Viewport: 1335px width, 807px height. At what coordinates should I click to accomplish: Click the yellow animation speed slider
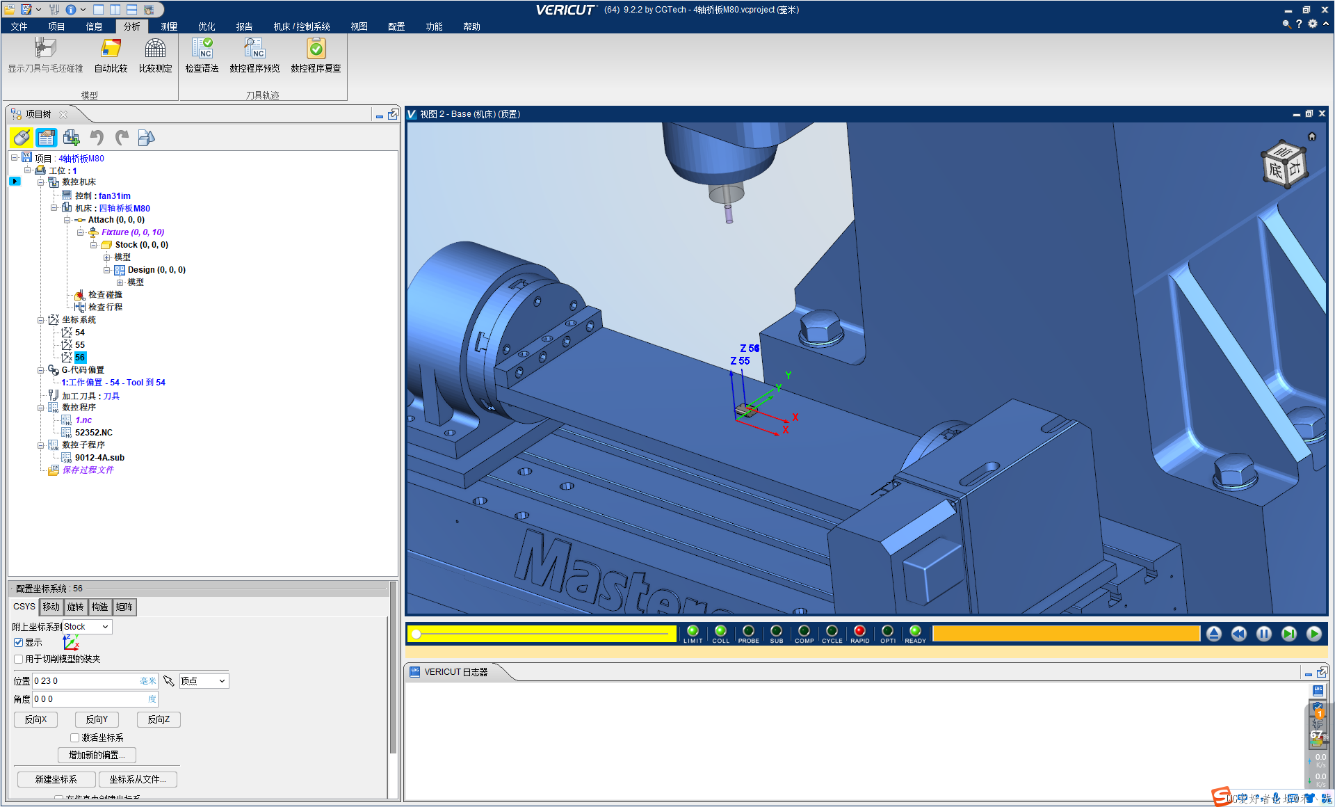click(x=542, y=634)
